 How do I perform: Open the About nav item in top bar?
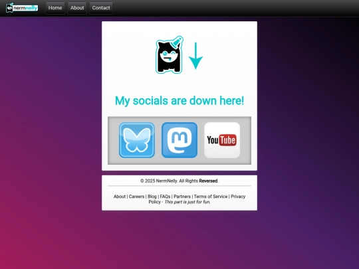click(x=77, y=8)
